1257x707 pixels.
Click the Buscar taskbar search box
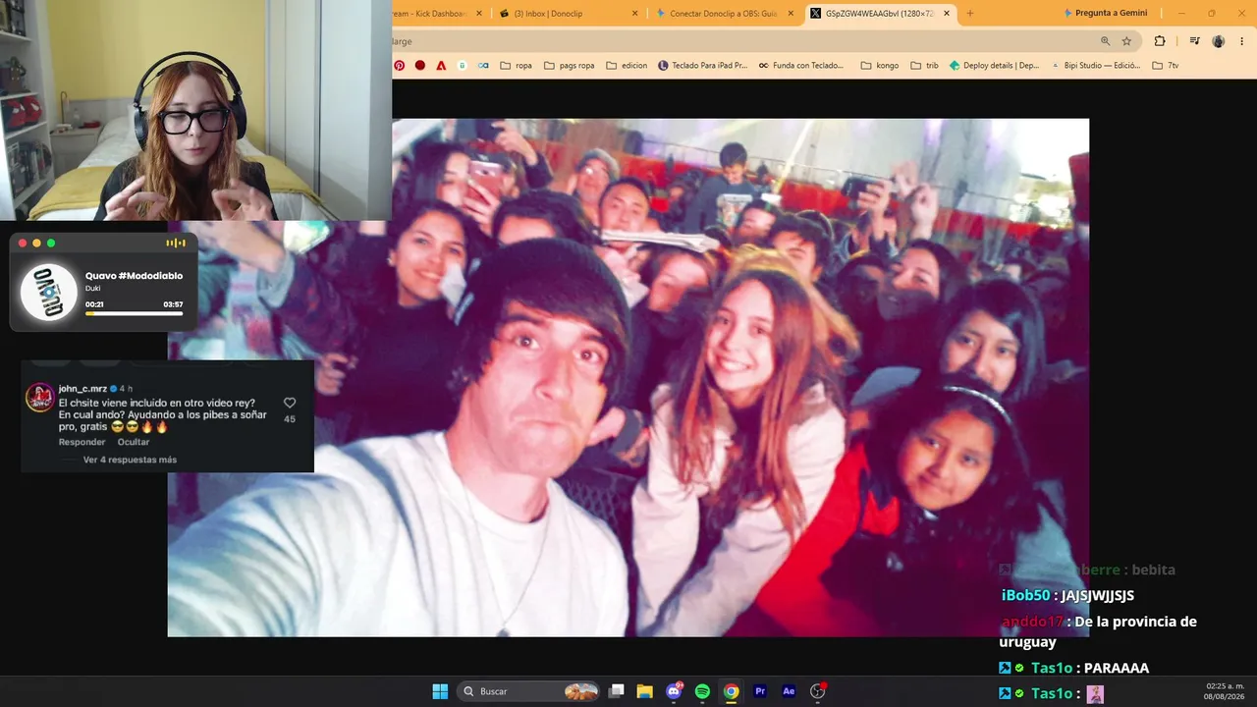click(x=529, y=691)
